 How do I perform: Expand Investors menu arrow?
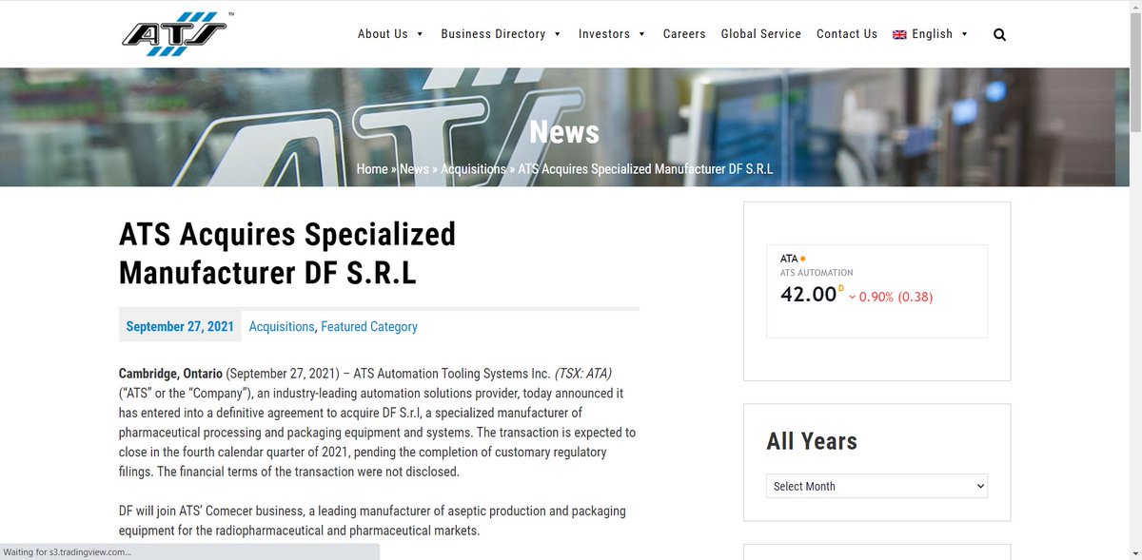642,34
